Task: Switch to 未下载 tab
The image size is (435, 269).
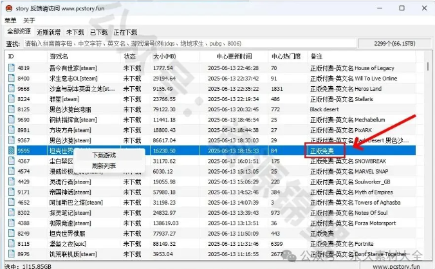Action: (x=75, y=32)
